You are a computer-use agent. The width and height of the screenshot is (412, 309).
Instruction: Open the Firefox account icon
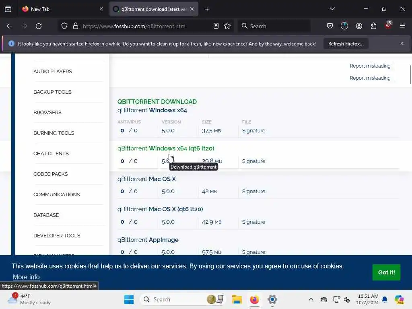point(359,26)
